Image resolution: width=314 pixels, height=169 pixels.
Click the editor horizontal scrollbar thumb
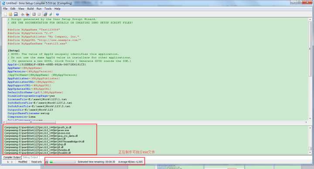tap(31, 122)
